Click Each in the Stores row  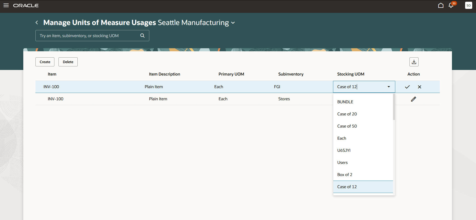[223, 99]
